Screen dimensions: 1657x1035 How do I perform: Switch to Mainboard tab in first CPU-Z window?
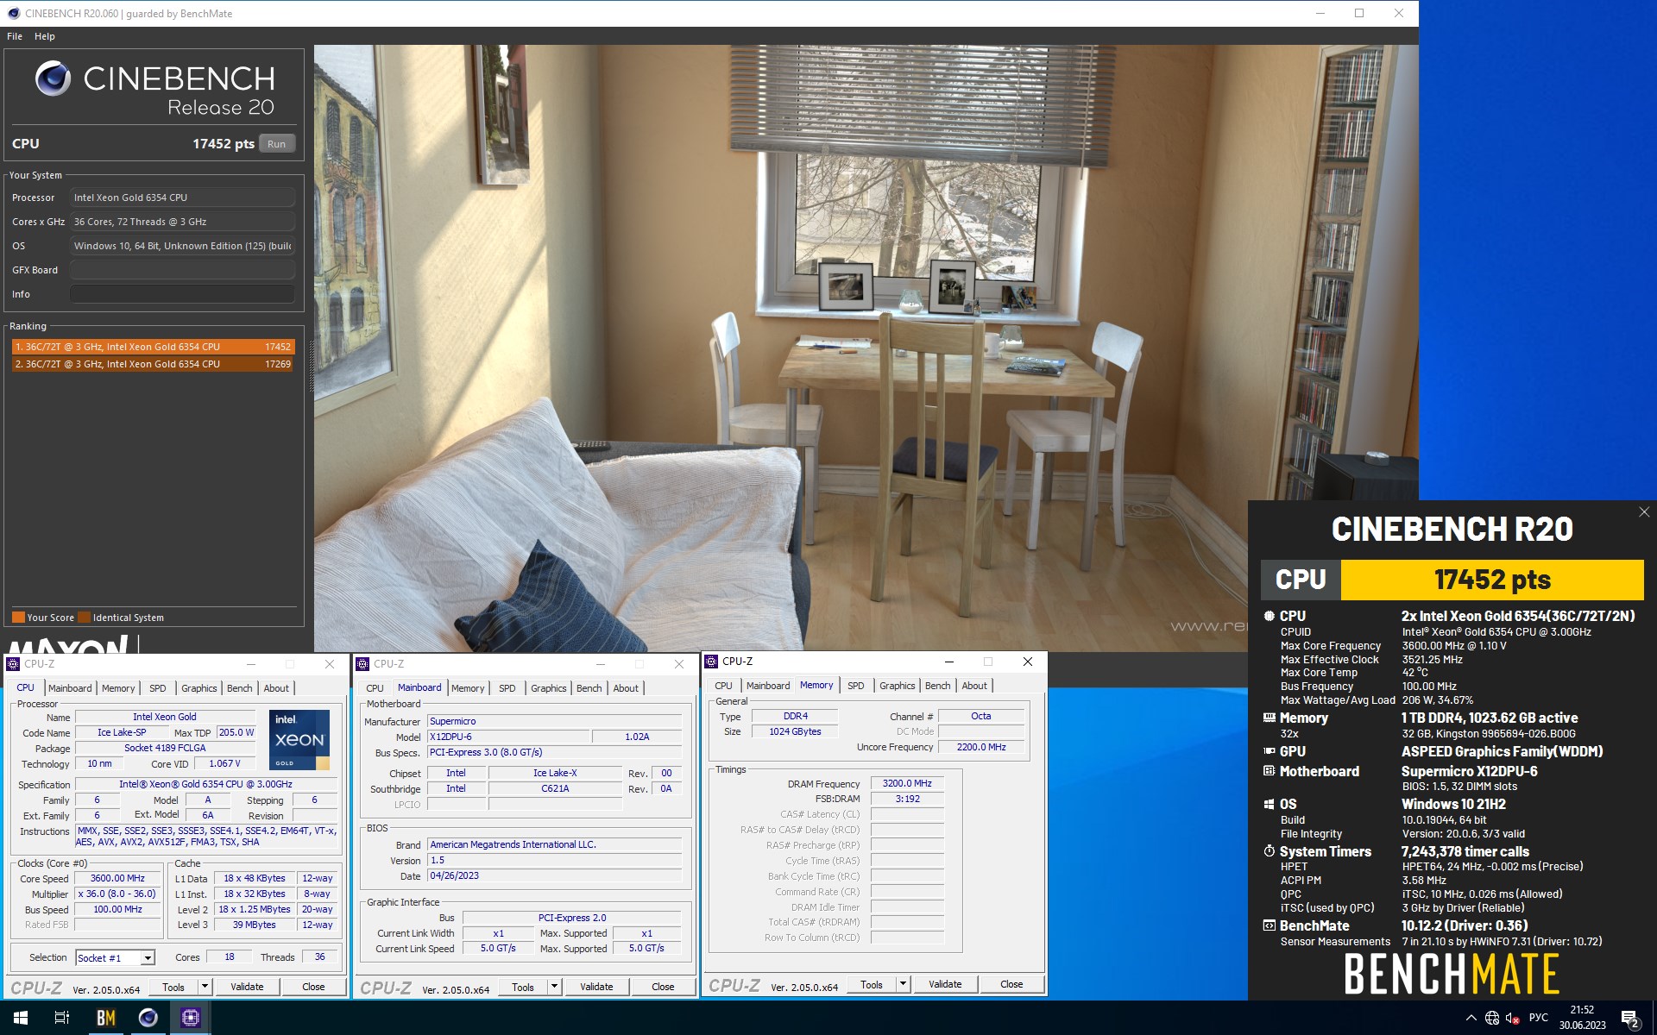pos(70,688)
